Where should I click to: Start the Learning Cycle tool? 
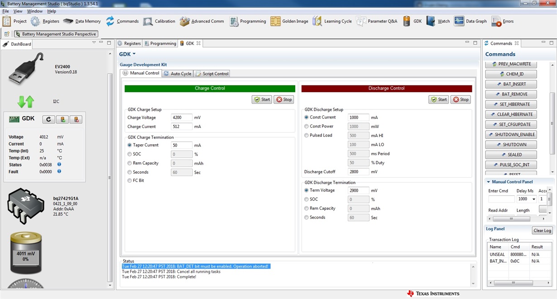point(331,21)
